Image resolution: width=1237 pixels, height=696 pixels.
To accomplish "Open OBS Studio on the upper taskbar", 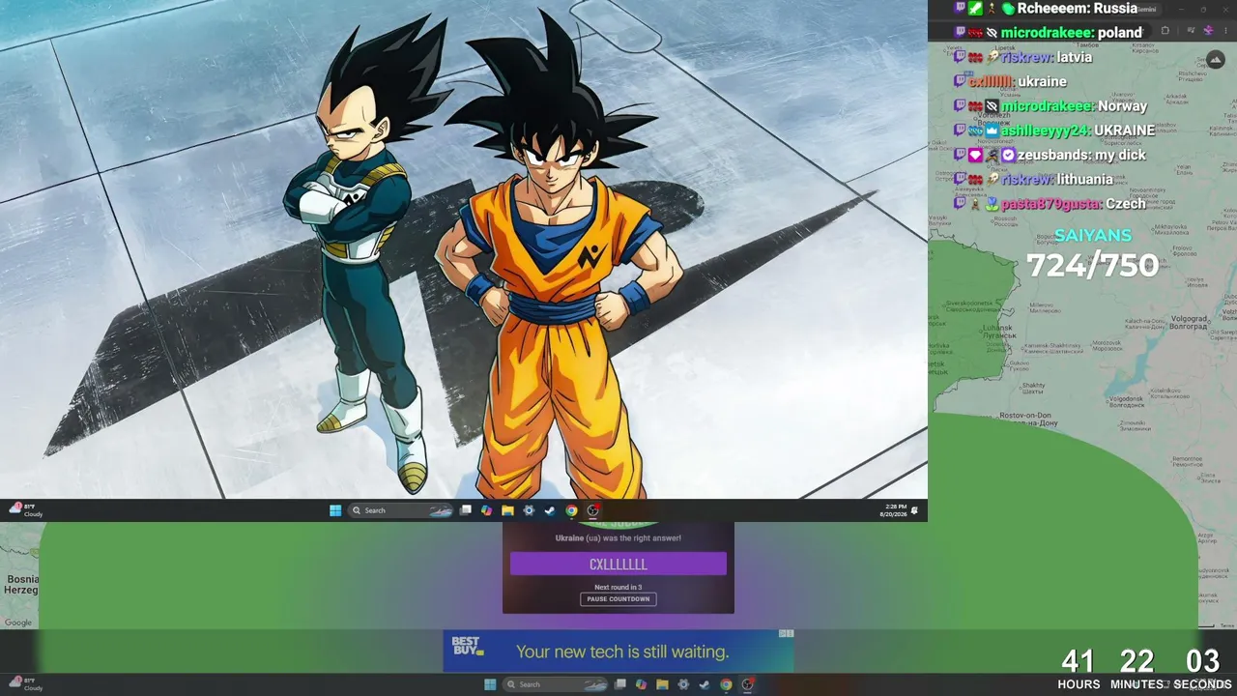I will point(593,510).
